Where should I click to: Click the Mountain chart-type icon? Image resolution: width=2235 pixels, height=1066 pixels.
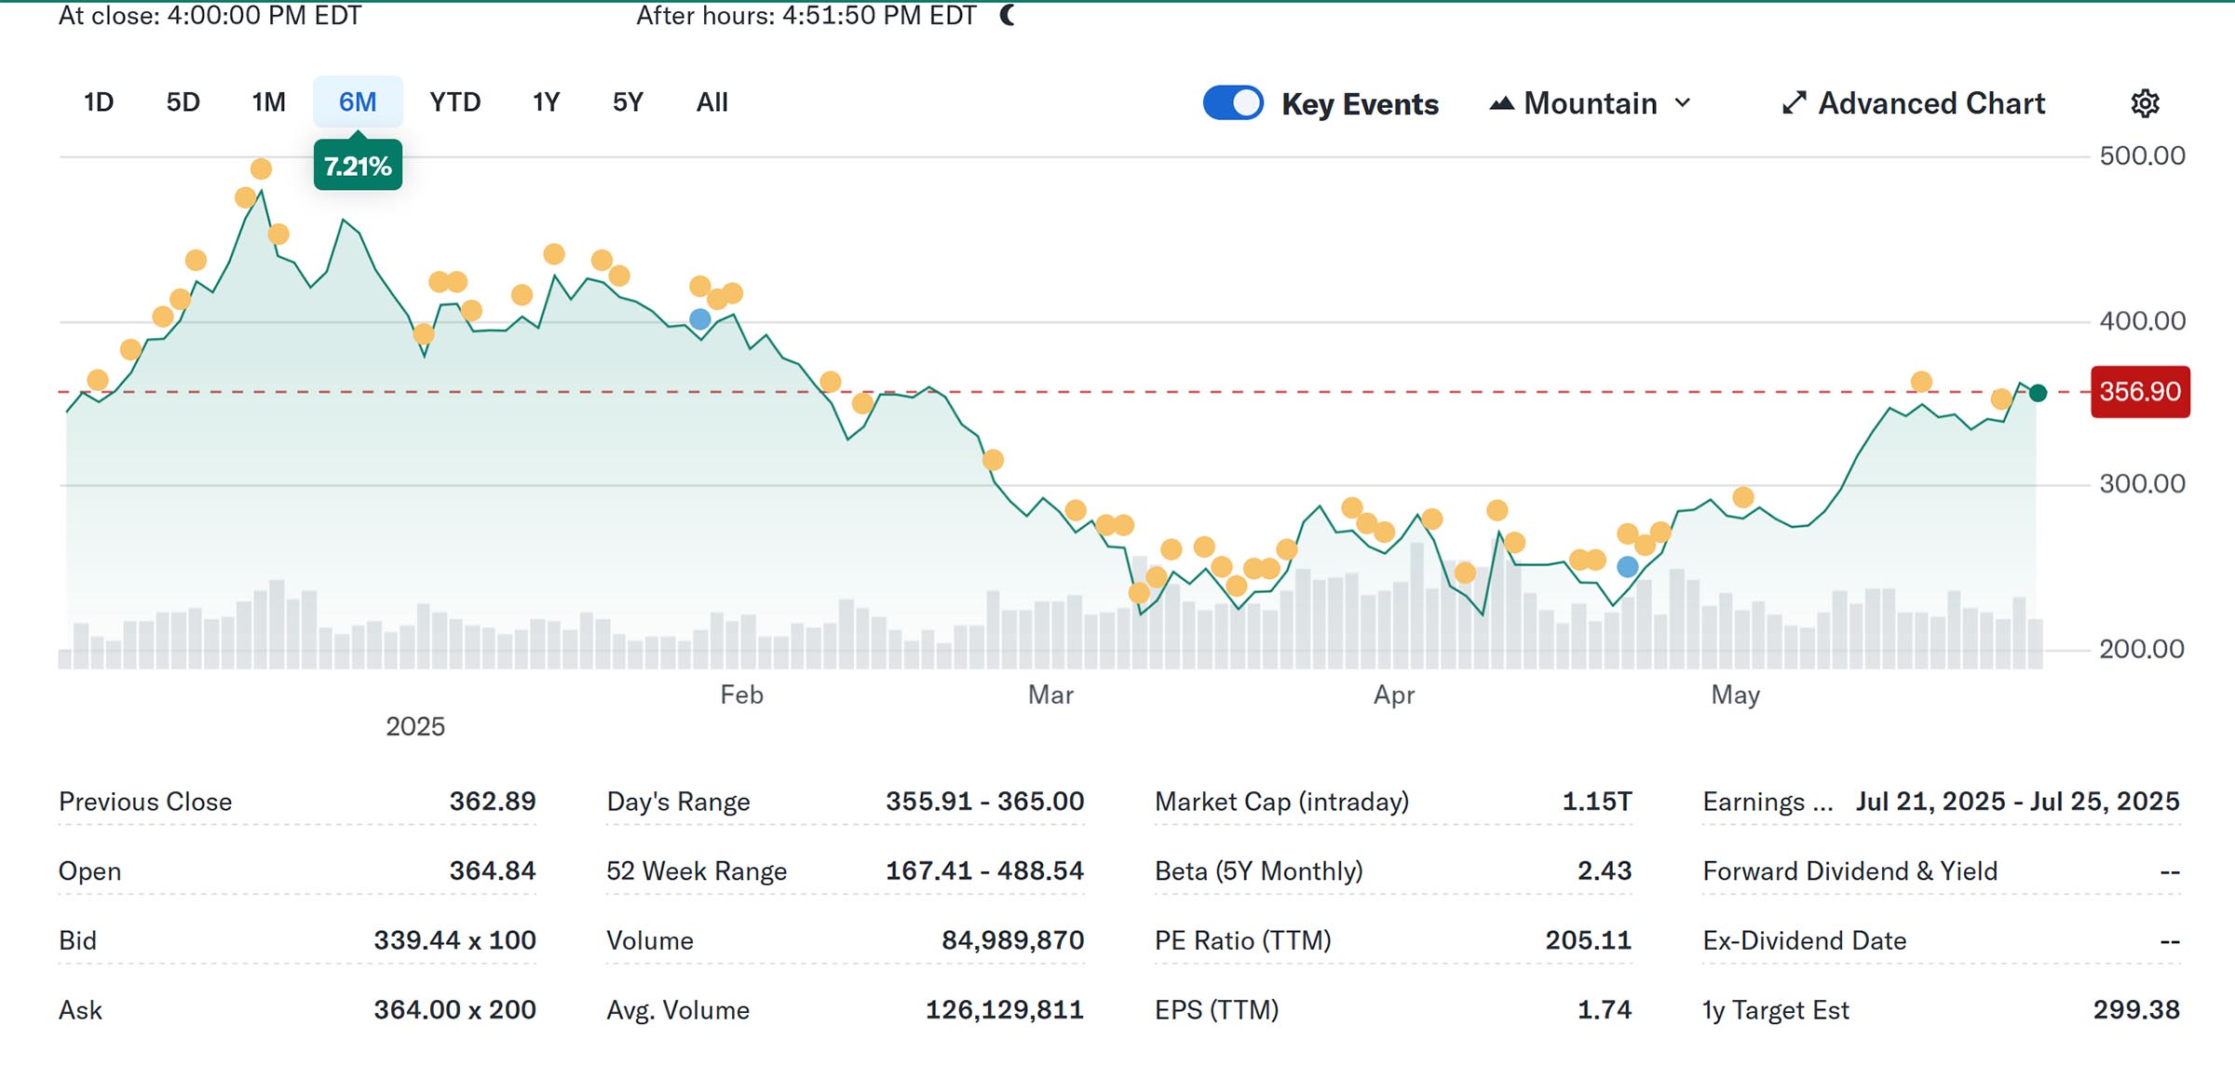tap(1501, 103)
